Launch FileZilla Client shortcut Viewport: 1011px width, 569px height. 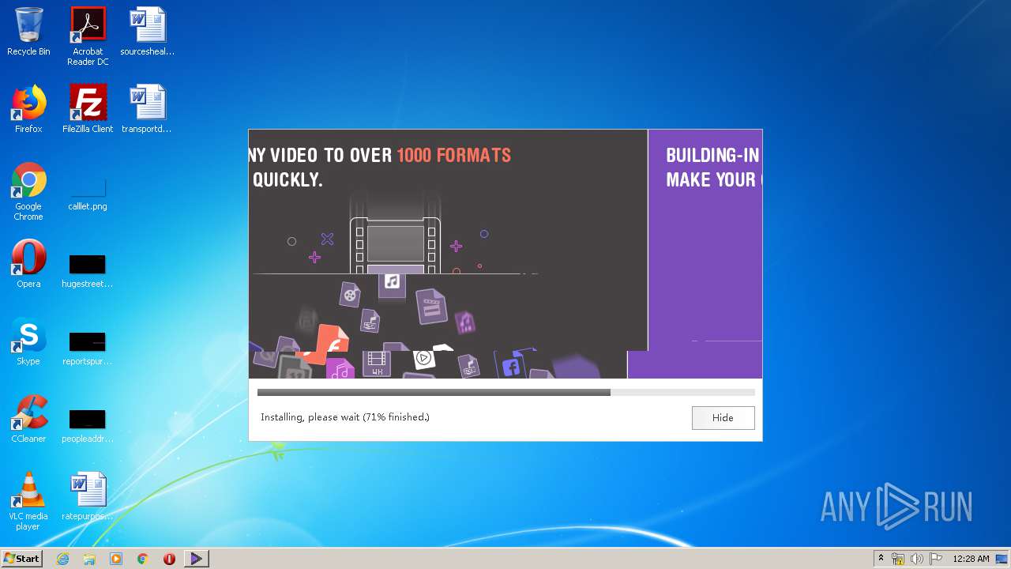click(x=88, y=109)
